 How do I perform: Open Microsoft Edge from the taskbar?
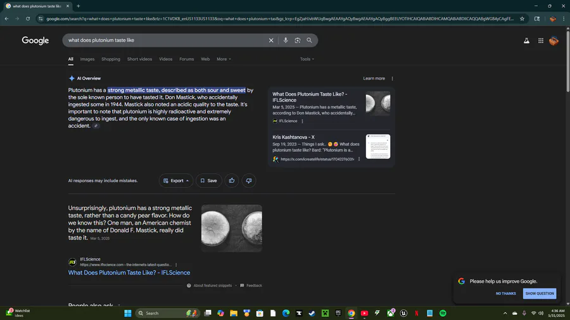[286, 313]
